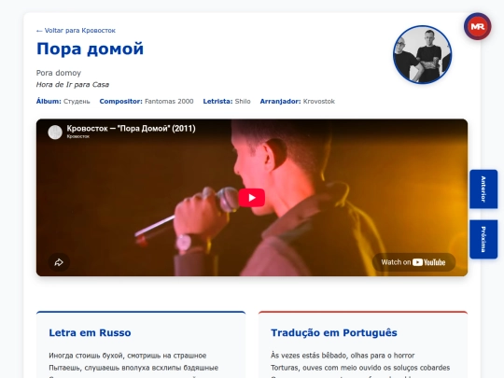
Task: Go back via 'Voltar para Кровосток' link
Action: coord(76,31)
